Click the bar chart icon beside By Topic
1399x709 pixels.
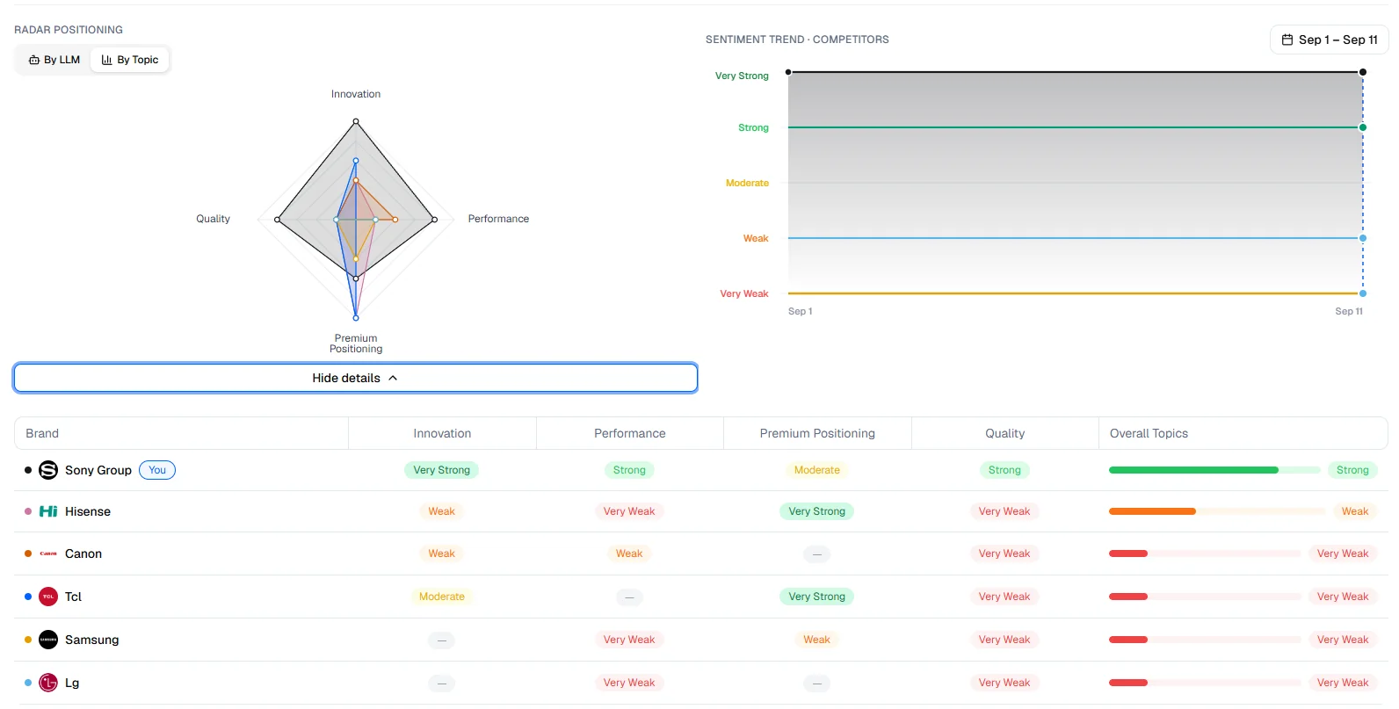pos(107,60)
